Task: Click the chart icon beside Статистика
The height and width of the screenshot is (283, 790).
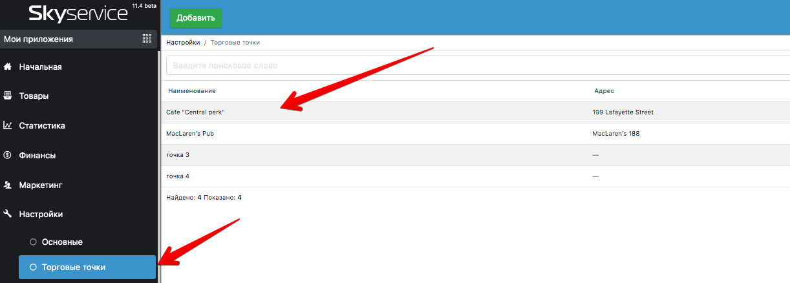Action: click(x=8, y=125)
